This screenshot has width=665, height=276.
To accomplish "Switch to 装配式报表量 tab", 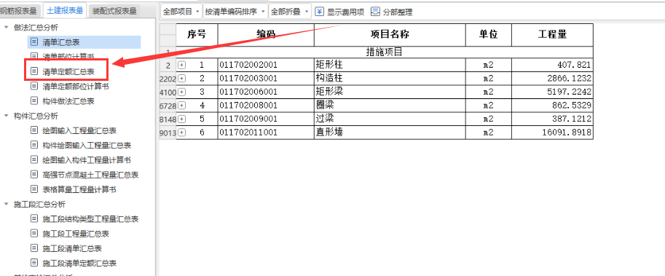I will click(114, 11).
